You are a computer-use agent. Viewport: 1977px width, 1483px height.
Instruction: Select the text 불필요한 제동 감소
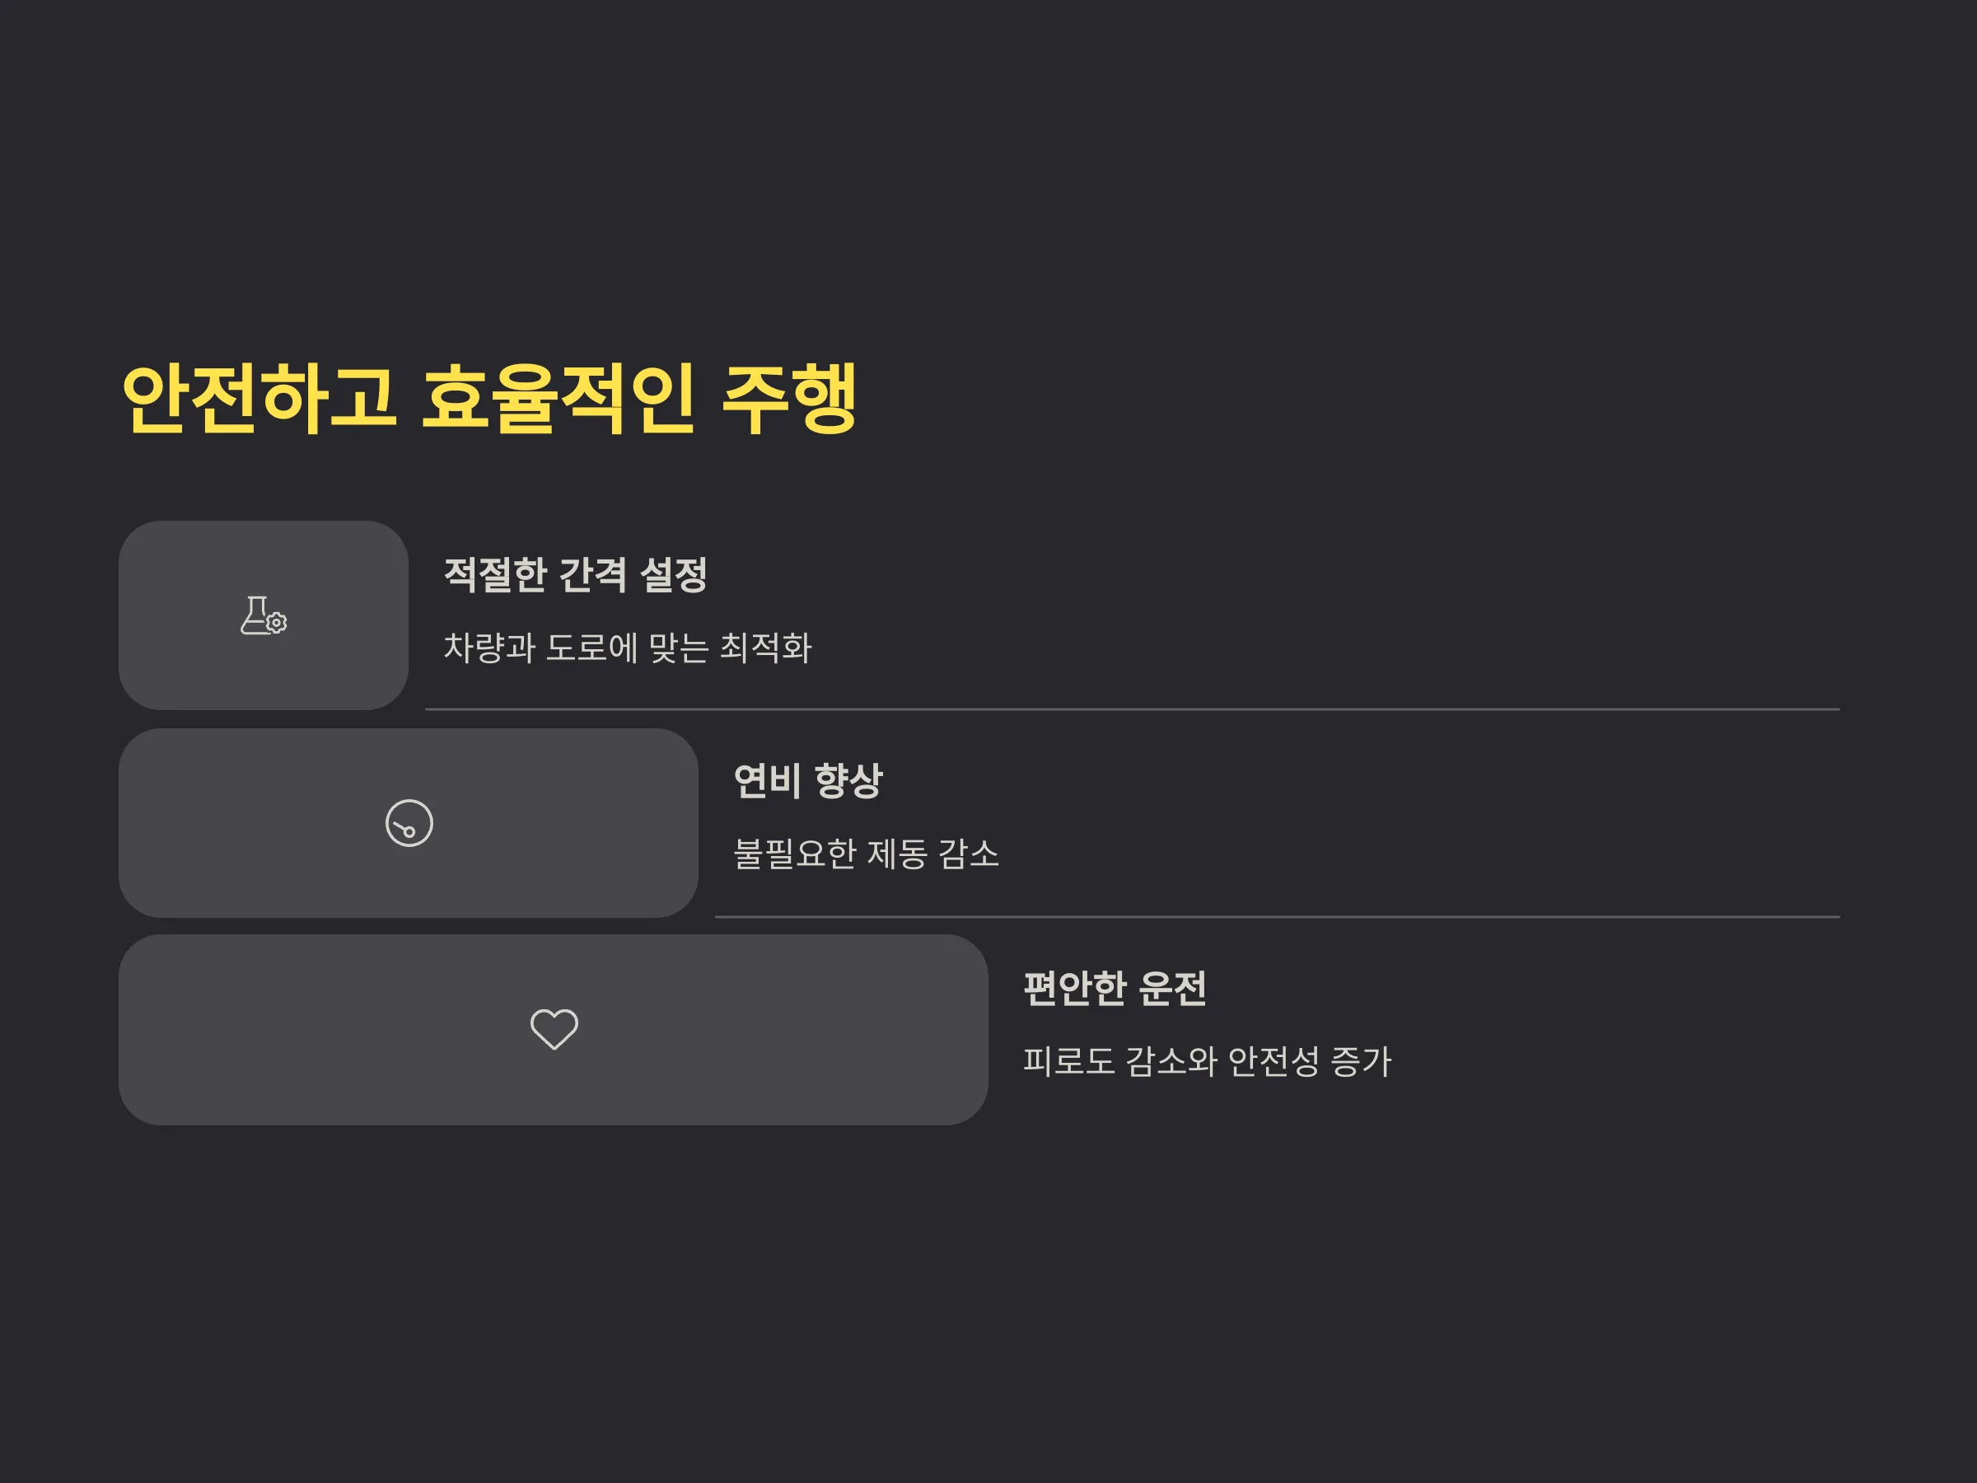pos(866,854)
